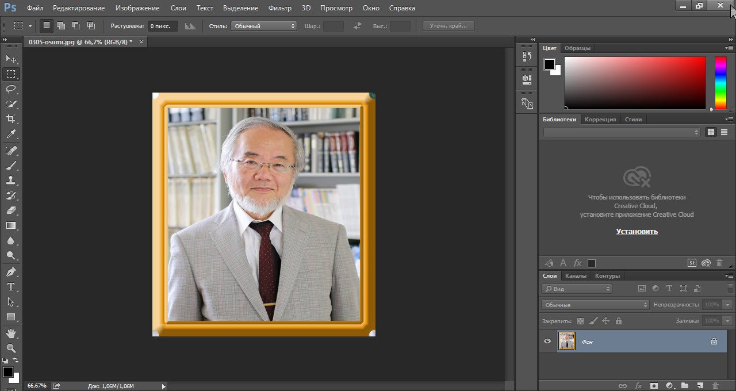Image resolution: width=736 pixels, height=391 pixels.
Task: Select the Pen tool
Action: pyautogui.click(x=11, y=271)
